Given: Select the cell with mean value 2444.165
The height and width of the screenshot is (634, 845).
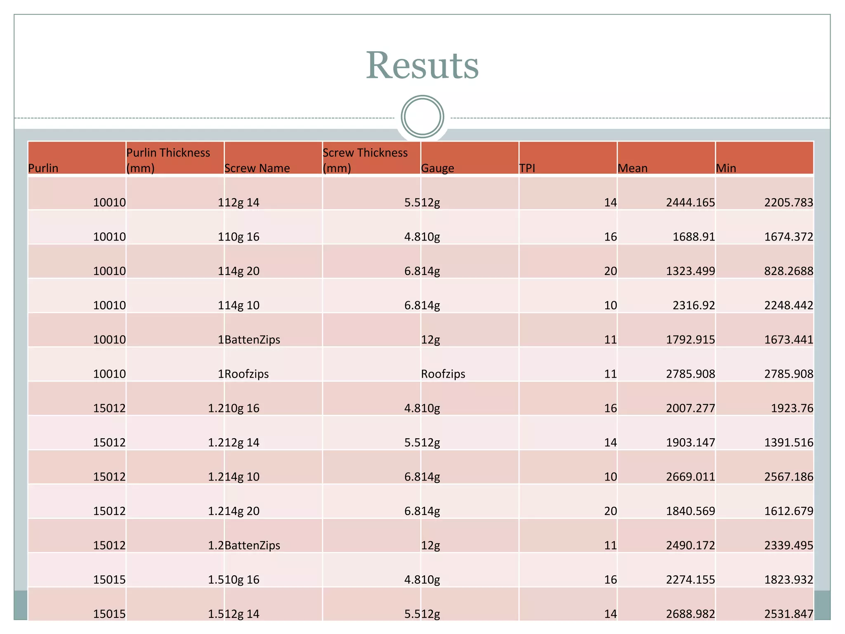Looking at the screenshot, I should 666,193.
